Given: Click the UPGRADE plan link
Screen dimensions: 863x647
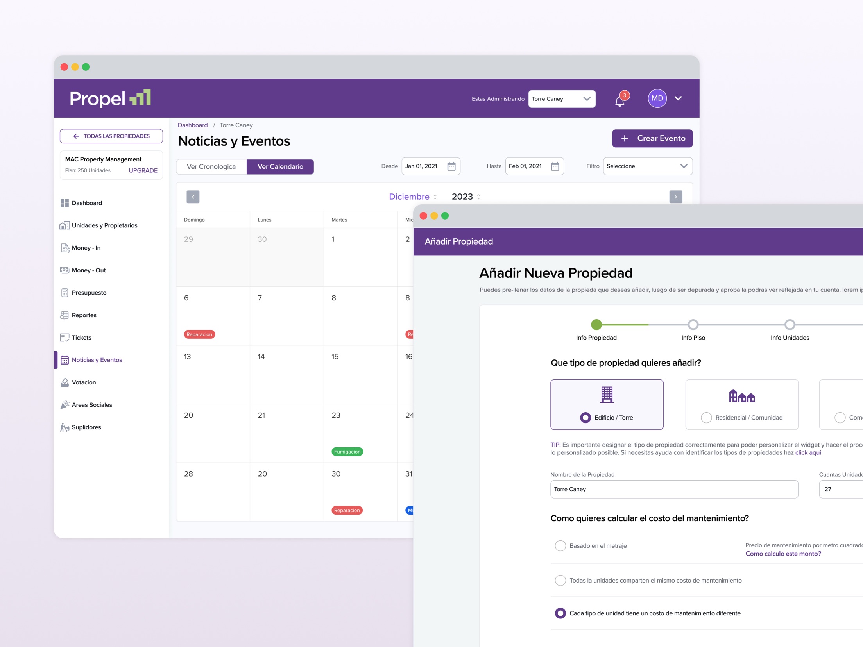Looking at the screenshot, I should click(143, 170).
